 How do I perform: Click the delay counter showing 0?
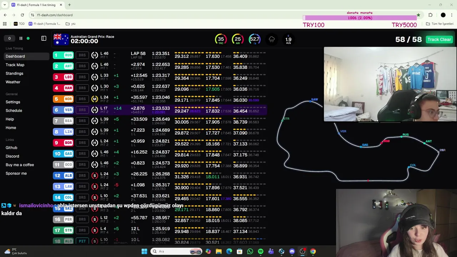(10, 39)
